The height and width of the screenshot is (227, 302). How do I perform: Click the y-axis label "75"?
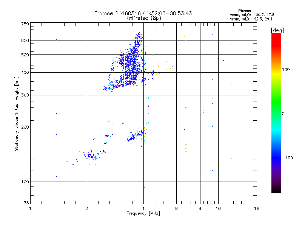pos(26,203)
